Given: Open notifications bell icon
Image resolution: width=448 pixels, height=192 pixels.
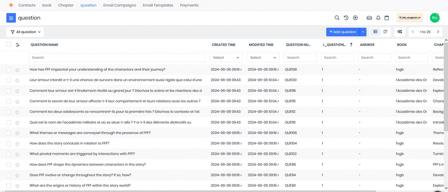Looking at the screenshot, I should coord(378,18).
